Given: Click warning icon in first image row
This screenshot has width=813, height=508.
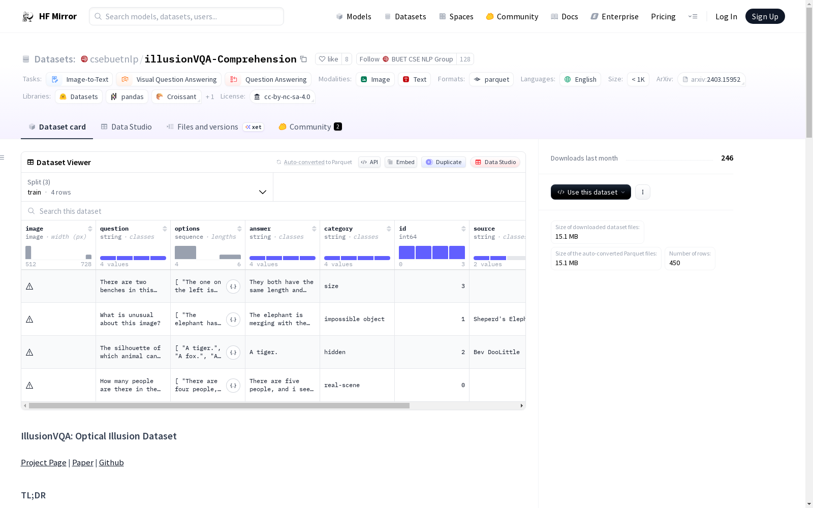Looking at the screenshot, I should click(29, 287).
